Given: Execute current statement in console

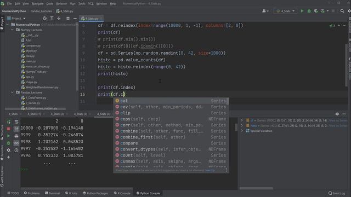Looking at the screenshot, I should [9, 136].
